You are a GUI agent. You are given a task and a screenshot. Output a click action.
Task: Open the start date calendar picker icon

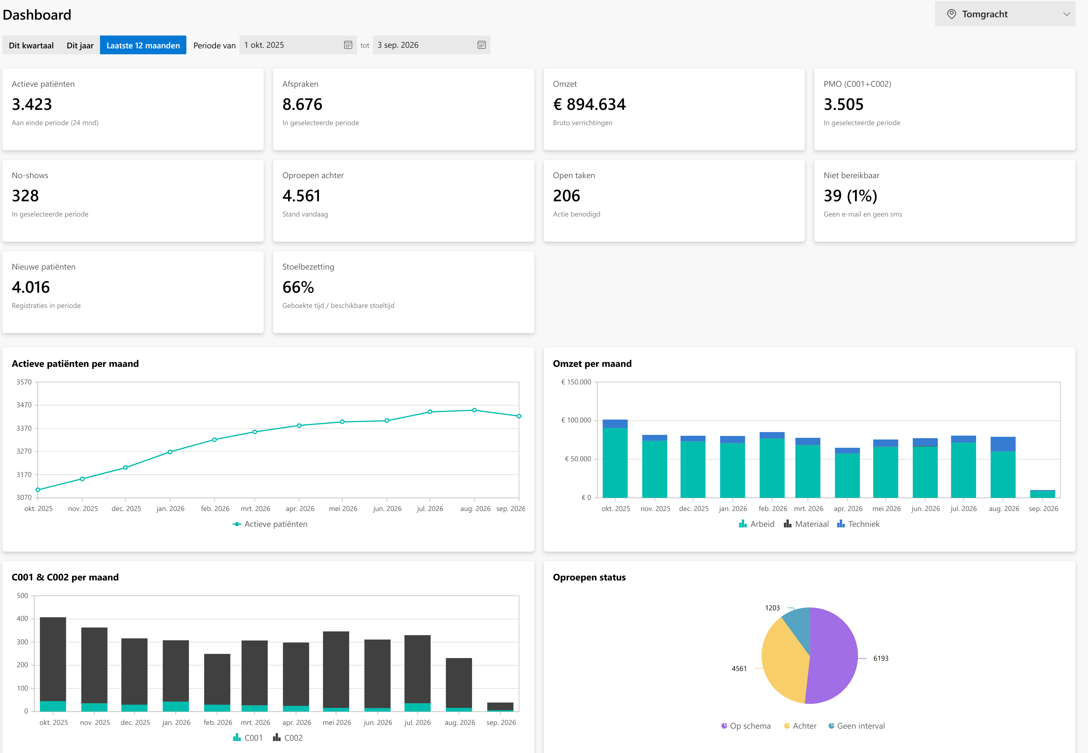[348, 45]
